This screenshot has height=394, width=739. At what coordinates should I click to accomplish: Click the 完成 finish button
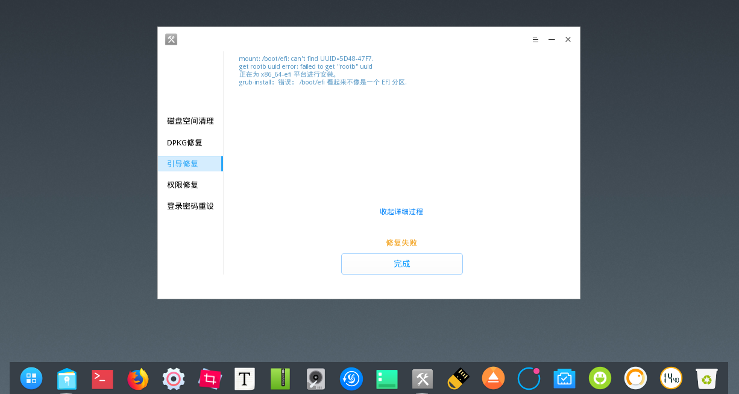point(401,264)
